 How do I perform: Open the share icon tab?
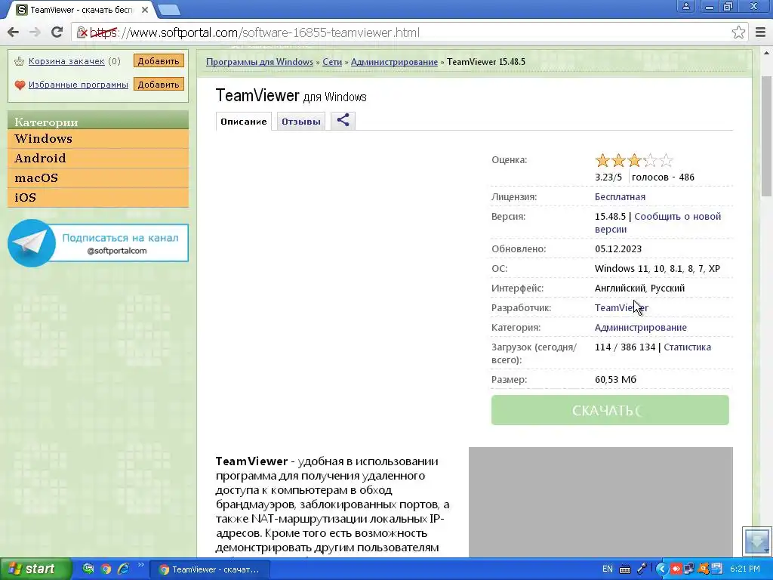[x=343, y=120]
